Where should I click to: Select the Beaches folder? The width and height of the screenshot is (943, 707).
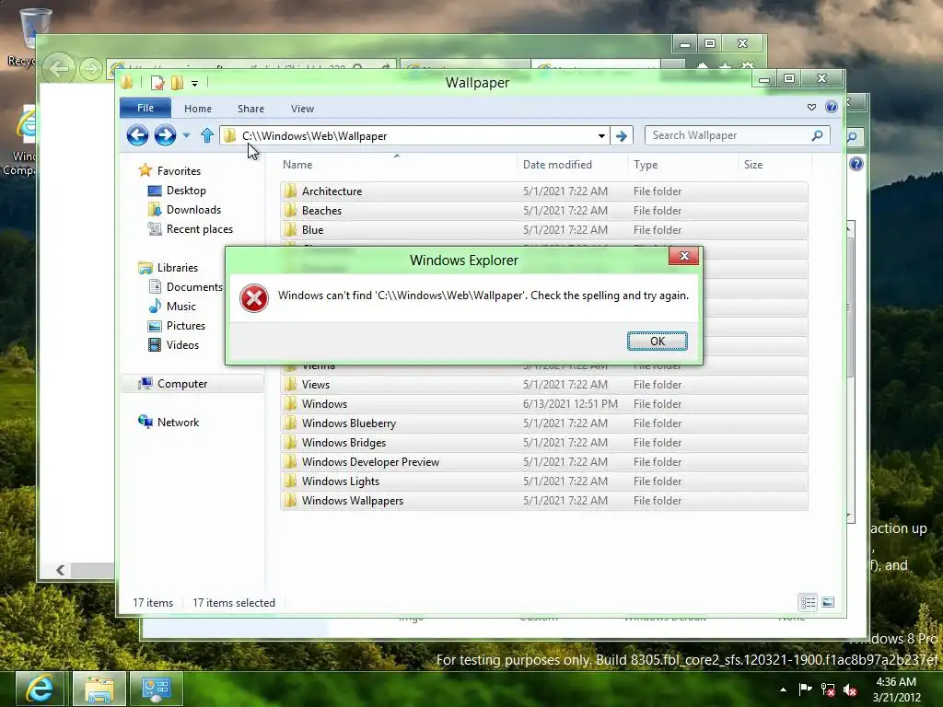(543, 211)
